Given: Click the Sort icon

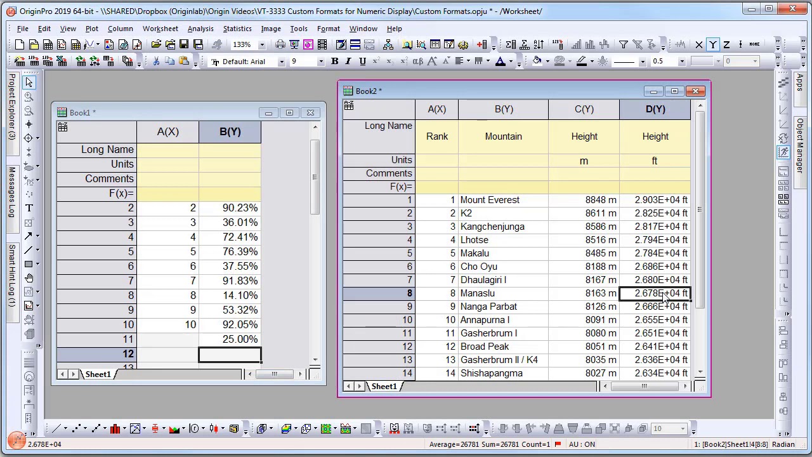Looking at the screenshot, I should coord(539,44).
